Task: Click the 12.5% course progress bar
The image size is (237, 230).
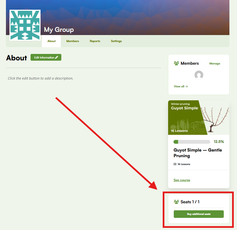Action: point(192,142)
